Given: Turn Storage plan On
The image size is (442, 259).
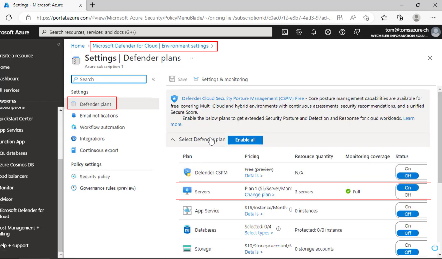Looking at the screenshot, I should tap(408, 245).
